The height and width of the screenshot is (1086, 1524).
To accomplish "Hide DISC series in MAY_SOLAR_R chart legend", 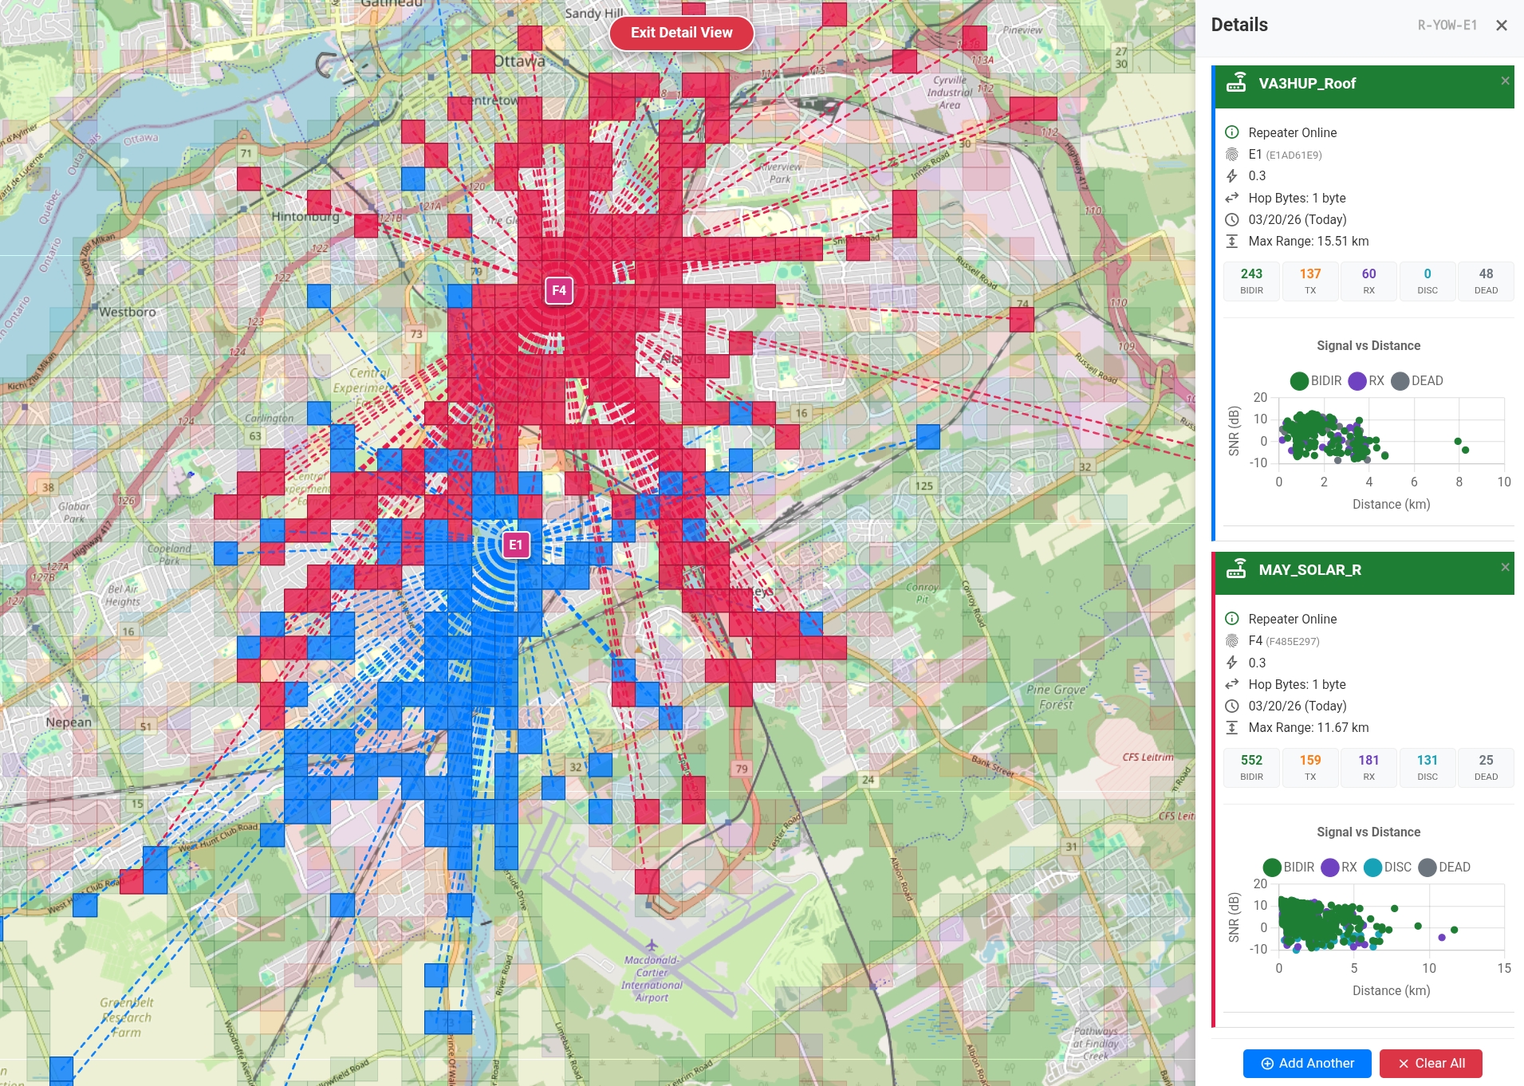I will point(1388,868).
